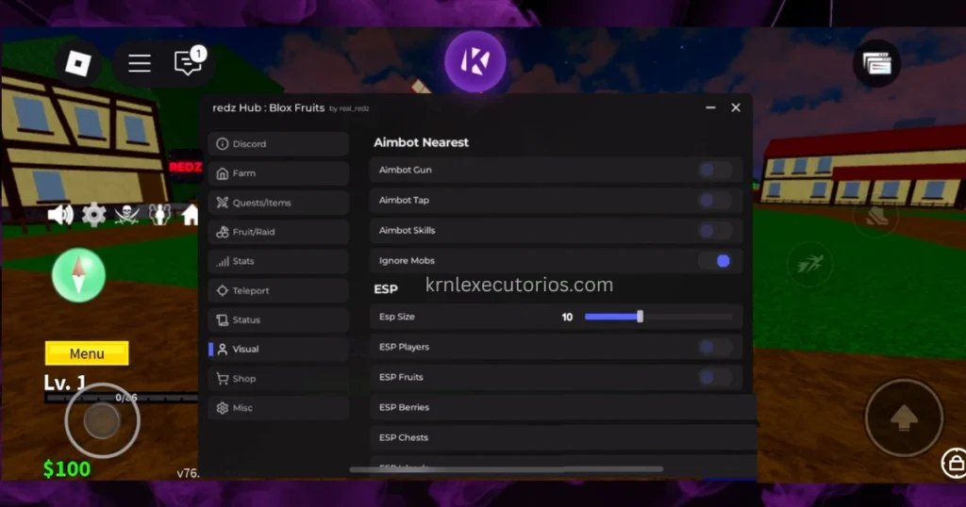Tap the lock icon bottom right
The image size is (966, 507).
coord(955,463)
